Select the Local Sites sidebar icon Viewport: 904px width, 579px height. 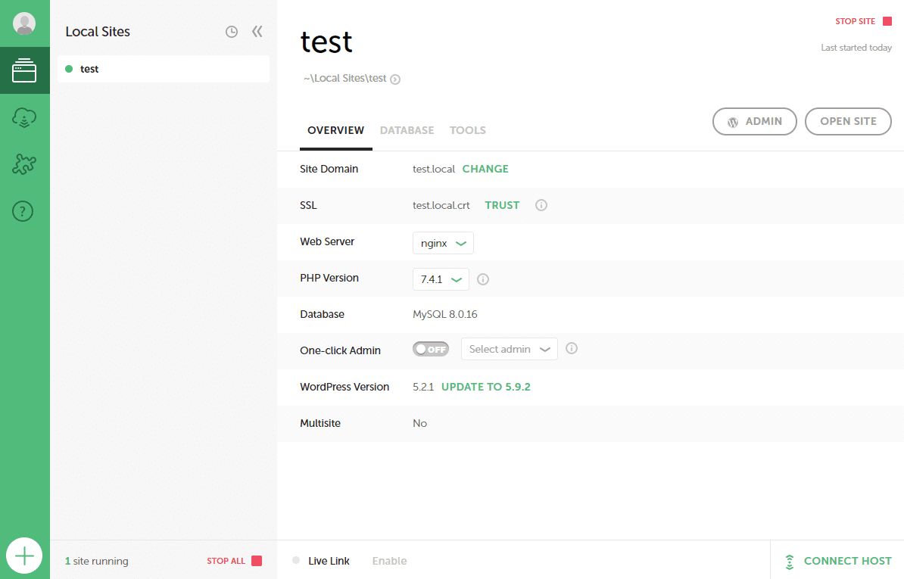point(24,70)
